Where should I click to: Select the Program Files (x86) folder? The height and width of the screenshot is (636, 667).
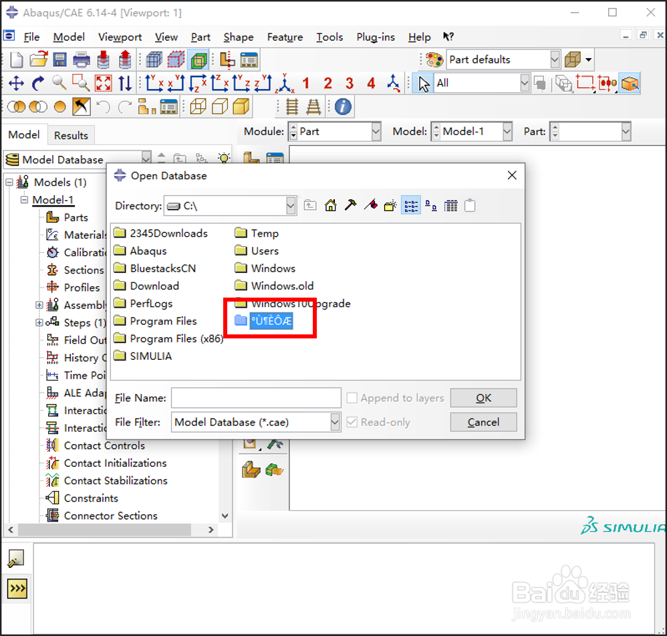168,338
